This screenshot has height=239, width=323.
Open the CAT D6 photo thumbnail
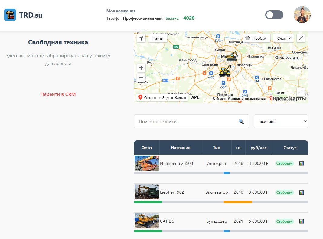tap(147, 221)
